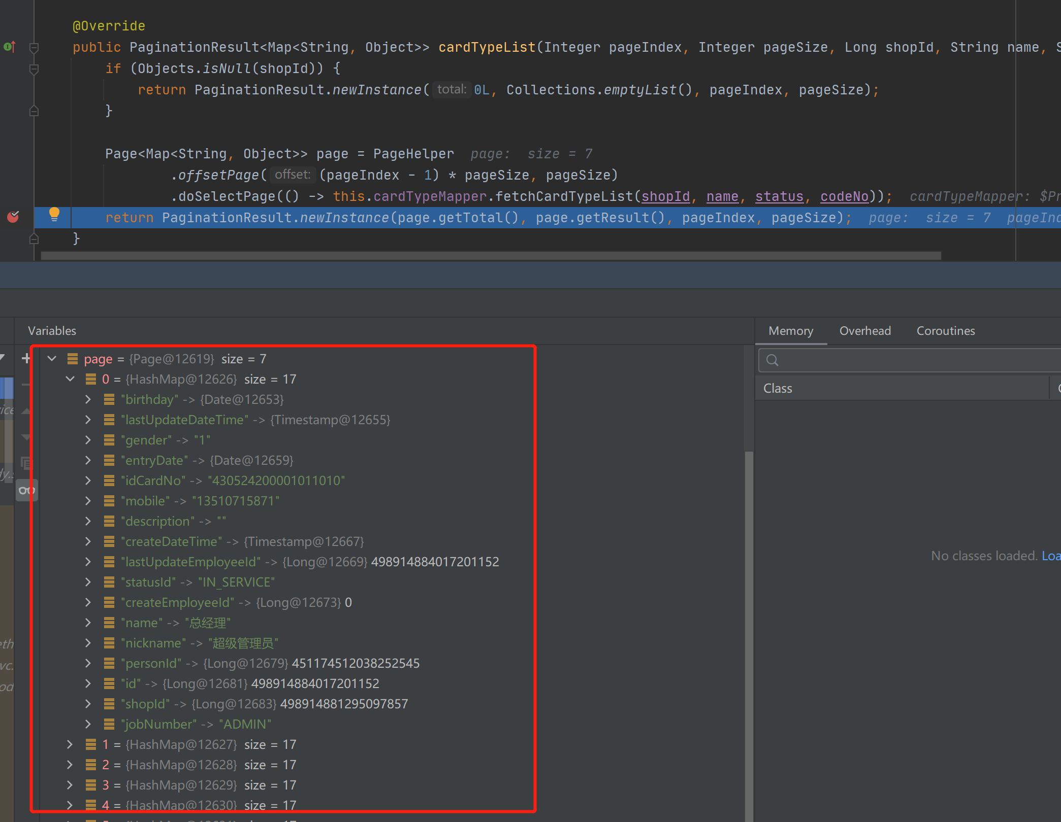Toggle the breakpoint on the return statement
Screen dimensions: 1061x822
pos(13,217)
